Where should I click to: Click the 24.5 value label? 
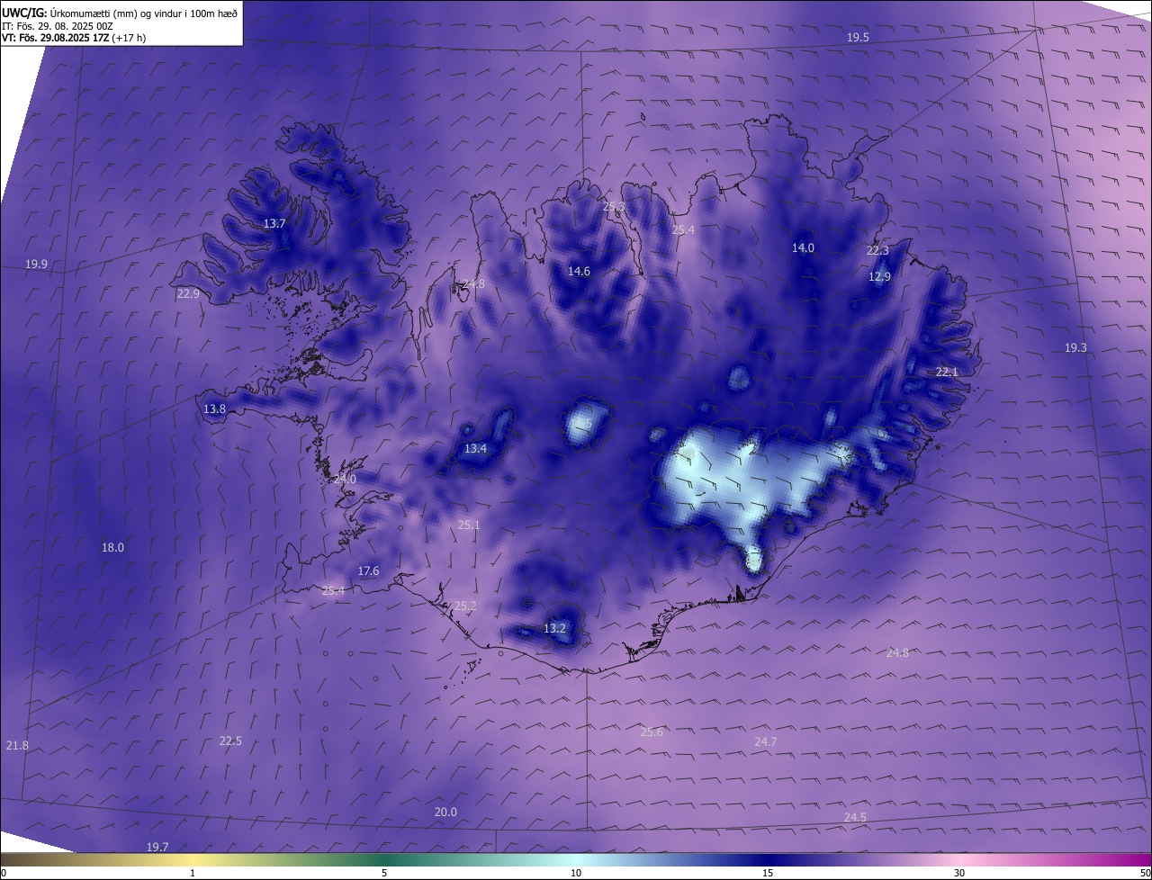coord(855,817)
